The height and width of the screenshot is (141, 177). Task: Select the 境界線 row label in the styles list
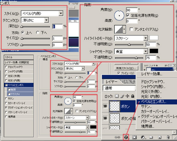point(12,117)
